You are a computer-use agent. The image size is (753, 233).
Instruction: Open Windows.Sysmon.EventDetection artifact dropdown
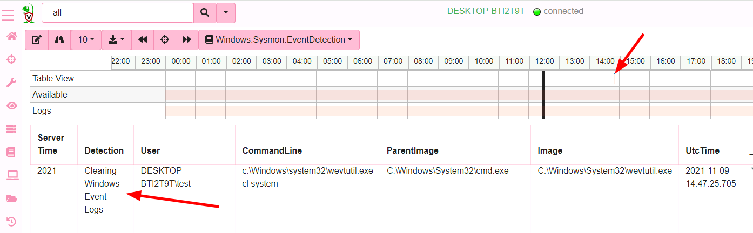tap(279, 40)
